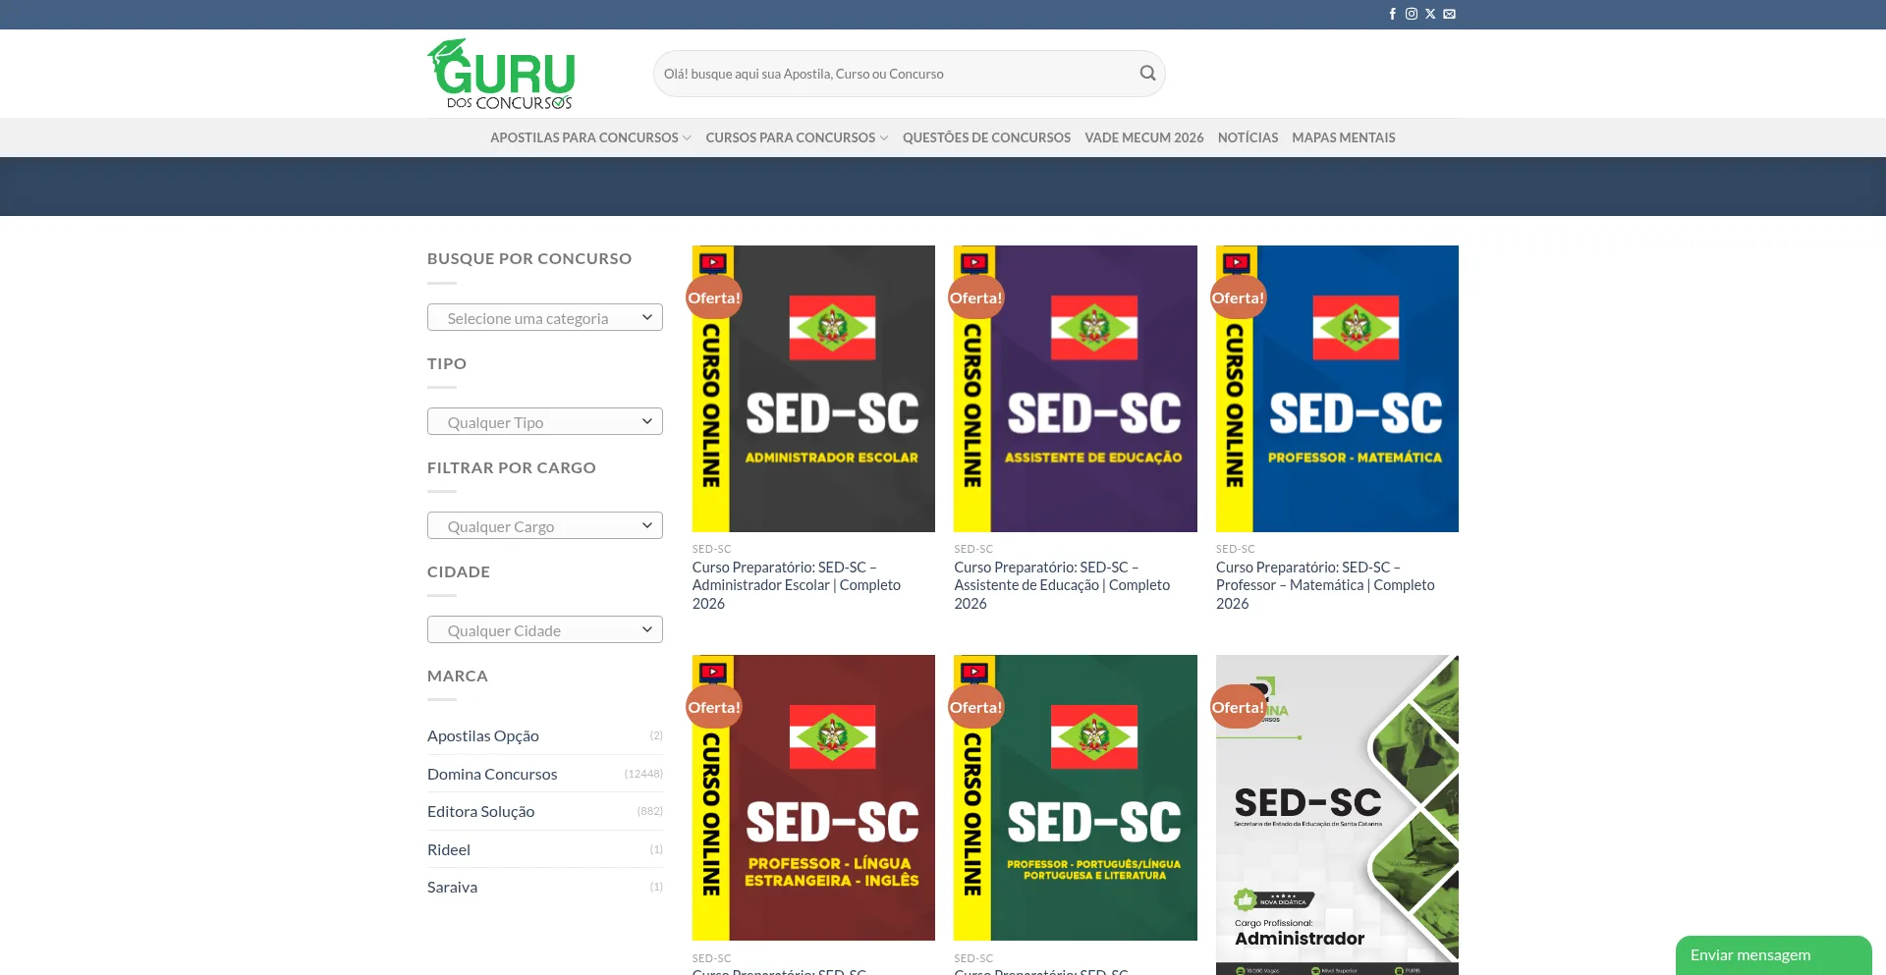Screen dimensions: 1886x975
Task: Click SED-SC category label above Professor Matemática
Action: [x=1235, y=549]
